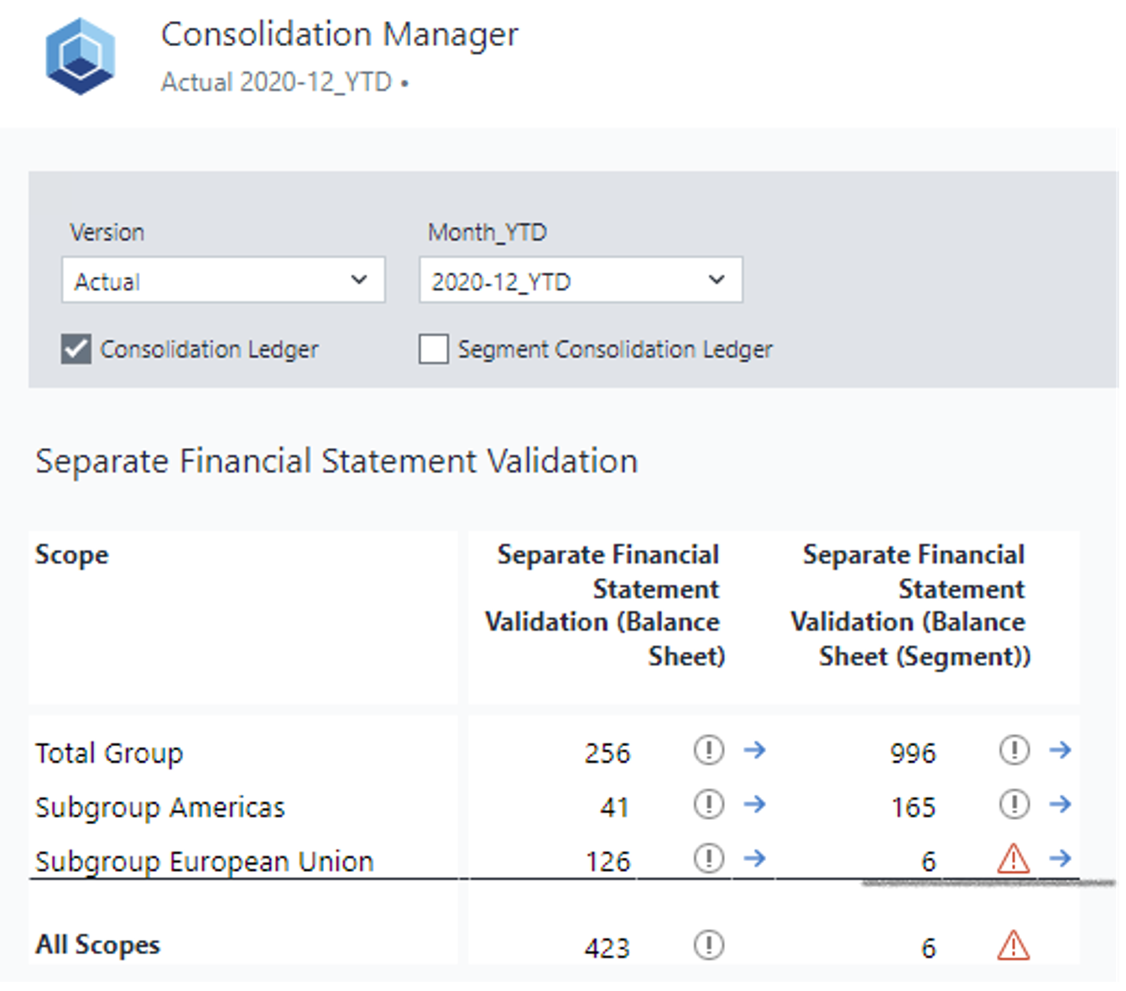Image resolution: width=1126 pixels, height=991 pixels.
Task: Open Total Group segment validation arrow
Action: tap(1060, 749)
